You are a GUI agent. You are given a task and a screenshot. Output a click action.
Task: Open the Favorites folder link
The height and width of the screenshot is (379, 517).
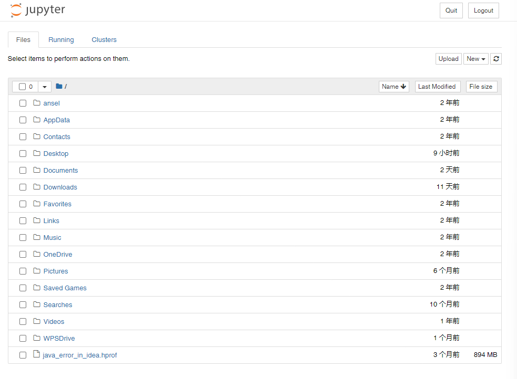(57, 204)
